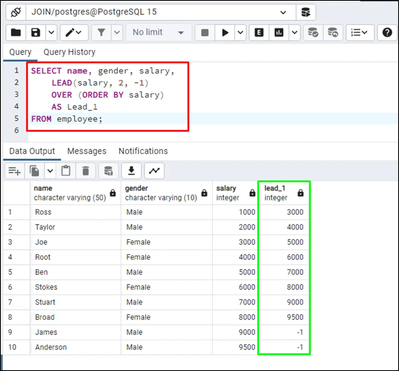399x371 pixels.
Task: Open the Graph Visualiser icon
Action: 154,171
